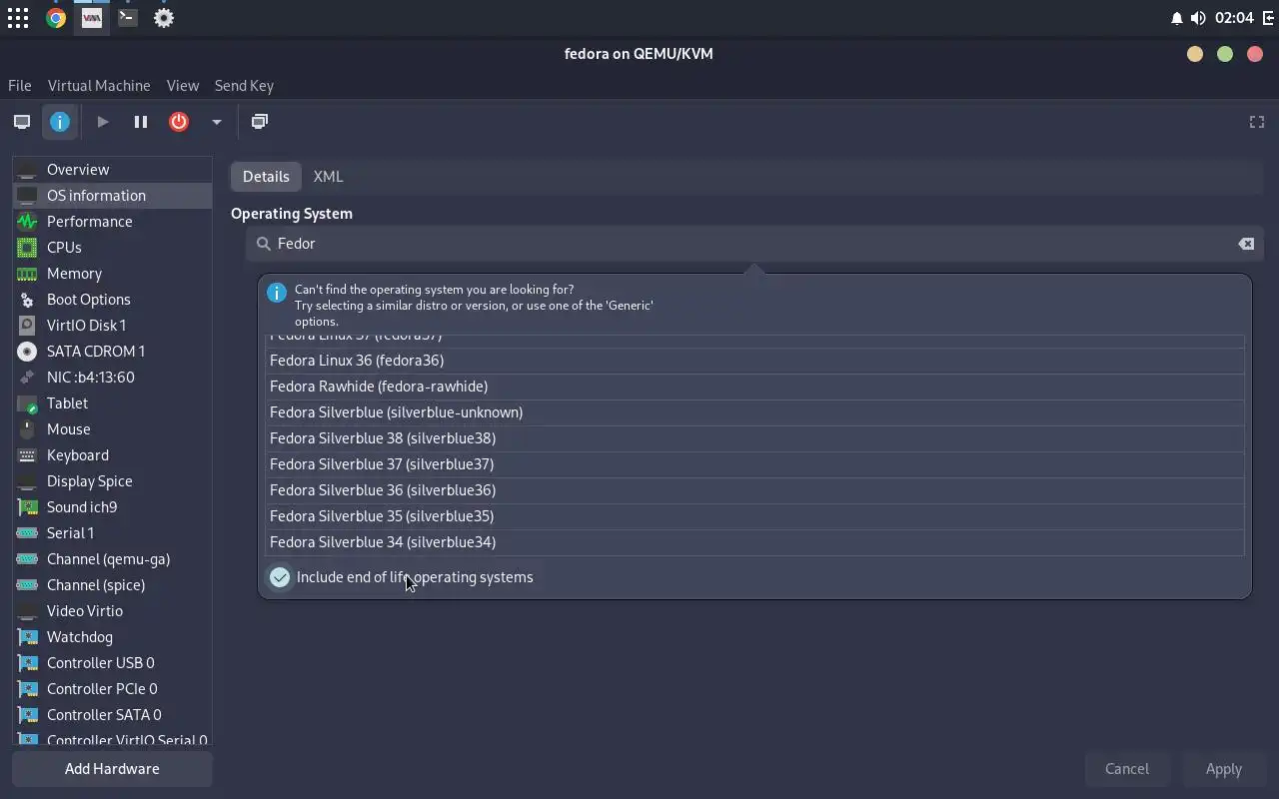Select Controller USB 0 in hardware list
Viewport: 1279px width, 799px height.
click(112, 663)
